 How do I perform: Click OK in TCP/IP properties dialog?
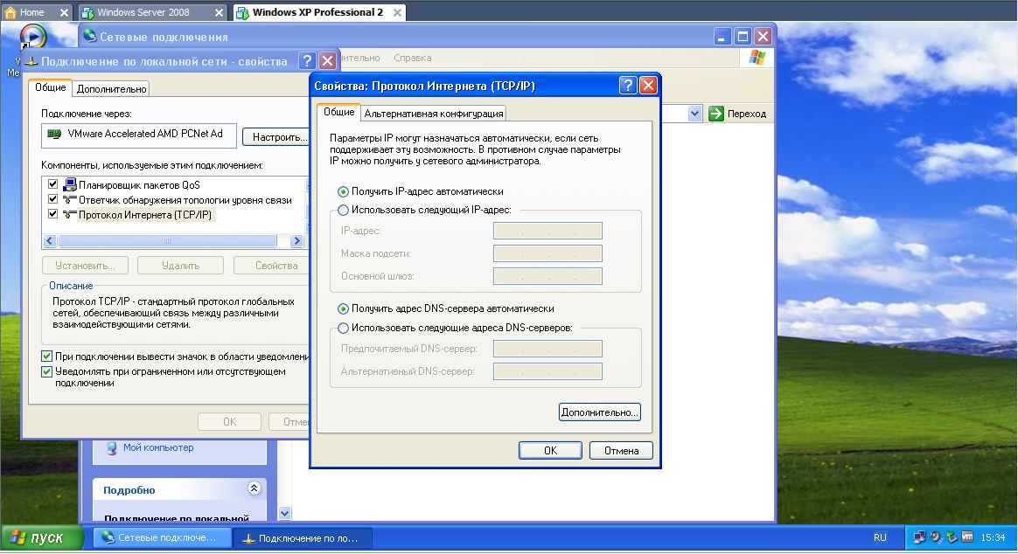(x=551, y=451)
